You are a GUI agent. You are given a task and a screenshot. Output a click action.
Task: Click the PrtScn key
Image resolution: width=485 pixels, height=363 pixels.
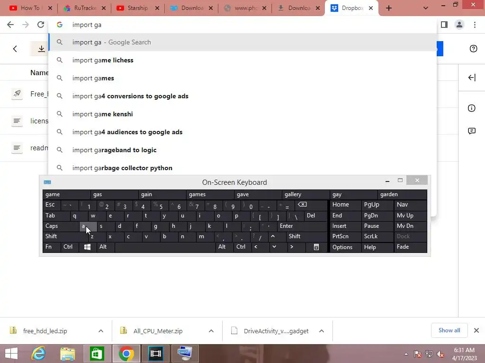[345, 236]
